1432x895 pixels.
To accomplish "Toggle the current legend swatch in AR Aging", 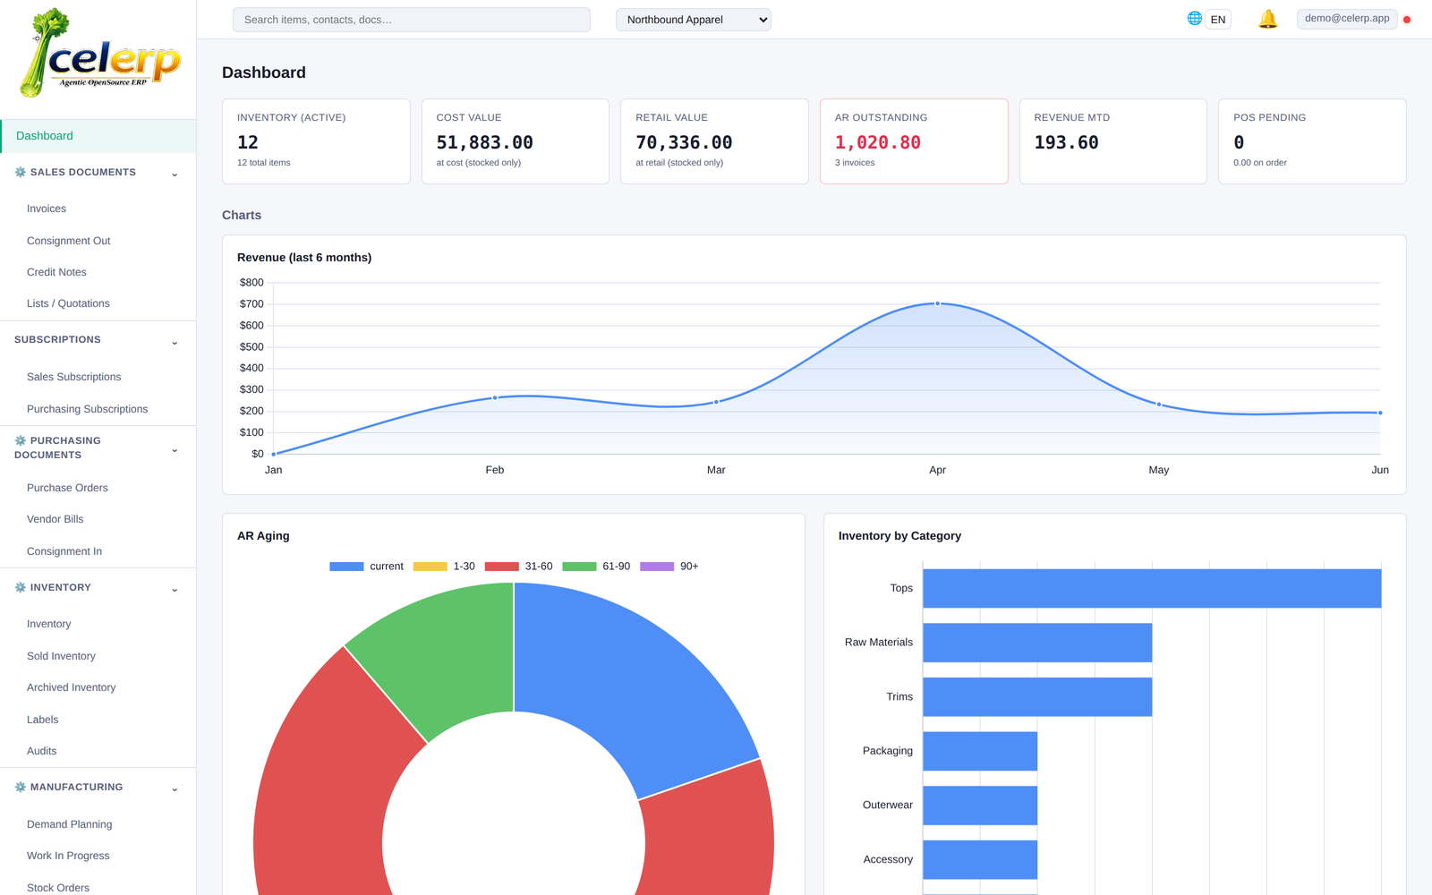I will (346, 567).
